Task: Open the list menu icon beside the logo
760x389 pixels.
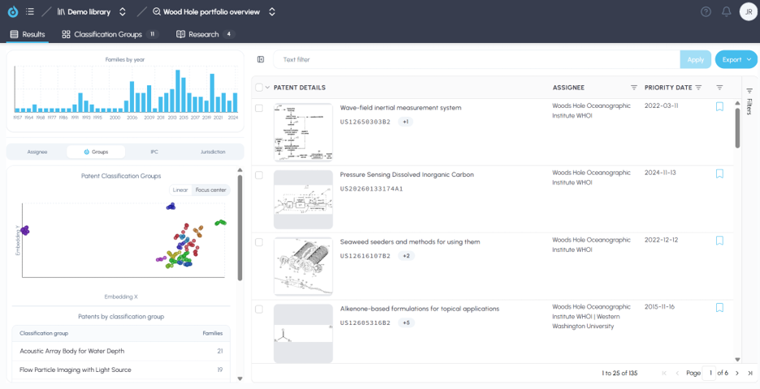Action: 29,11
